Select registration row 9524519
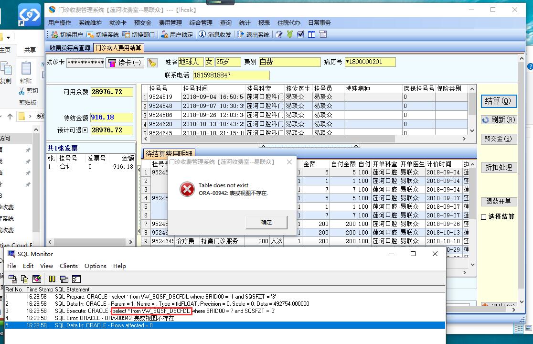This screenshot has height=344, width=533. (305, 97)
